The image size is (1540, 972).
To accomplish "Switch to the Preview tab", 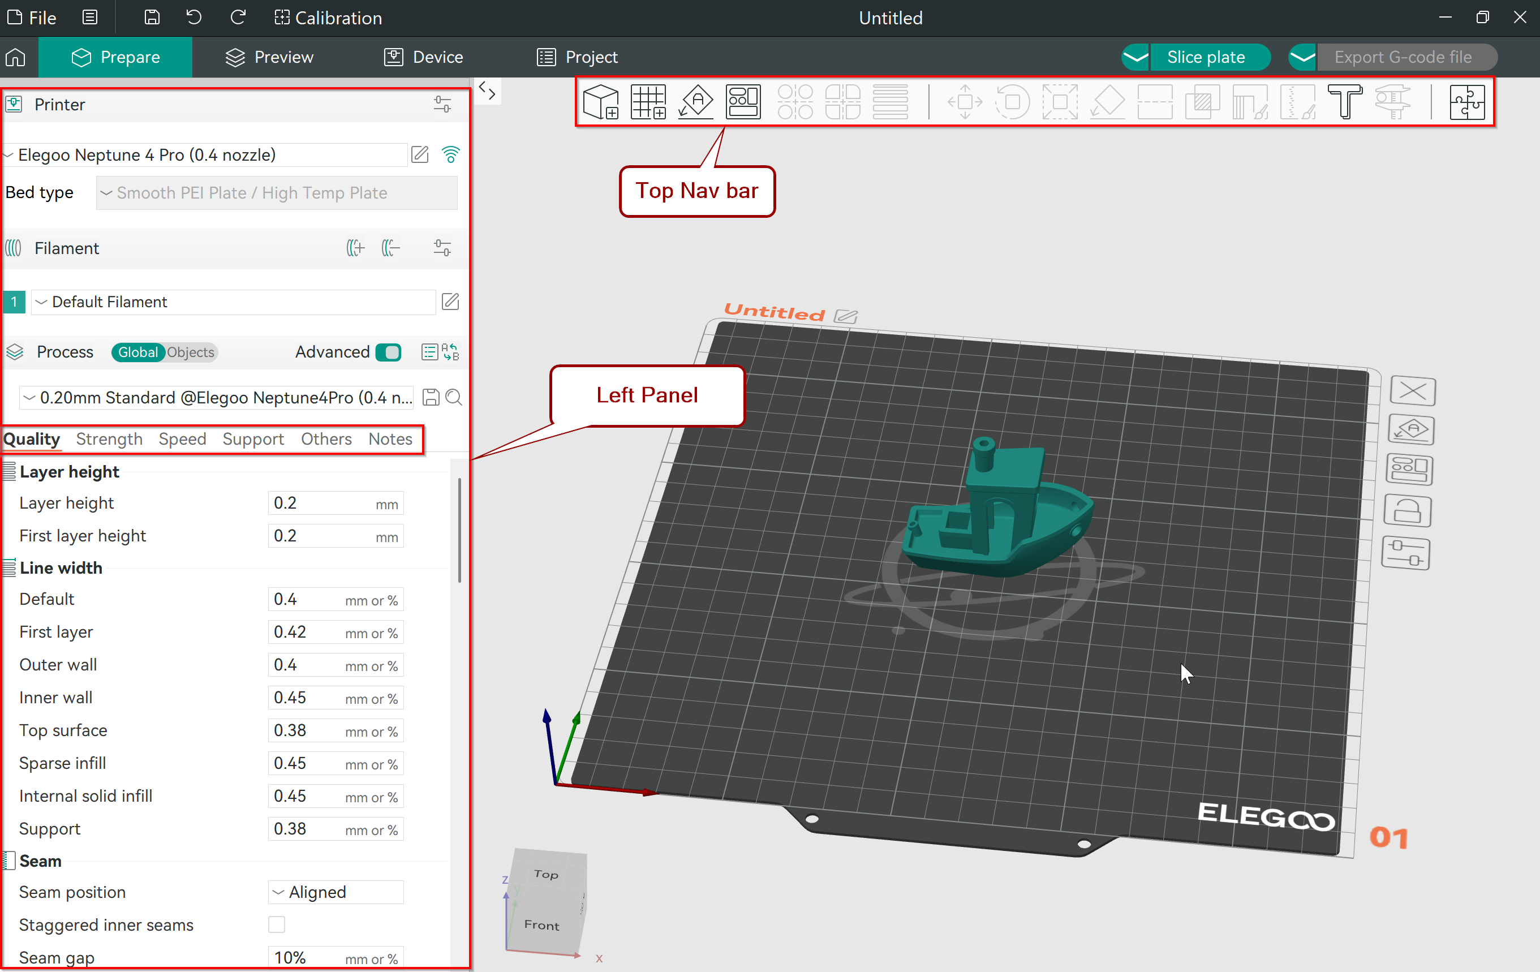I will tap(269, 57).
